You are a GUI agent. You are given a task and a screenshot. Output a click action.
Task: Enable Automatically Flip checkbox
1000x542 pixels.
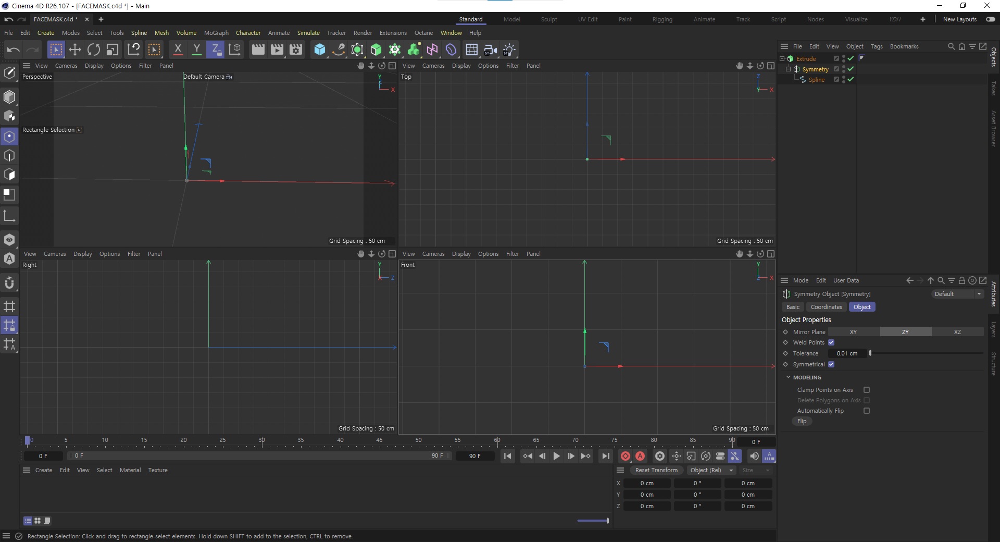(867, 411)
